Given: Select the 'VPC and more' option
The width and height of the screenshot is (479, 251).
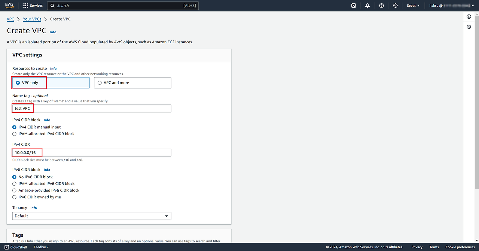Looking at the screenshot, I should pyautogui.click(x=132, y=83).
